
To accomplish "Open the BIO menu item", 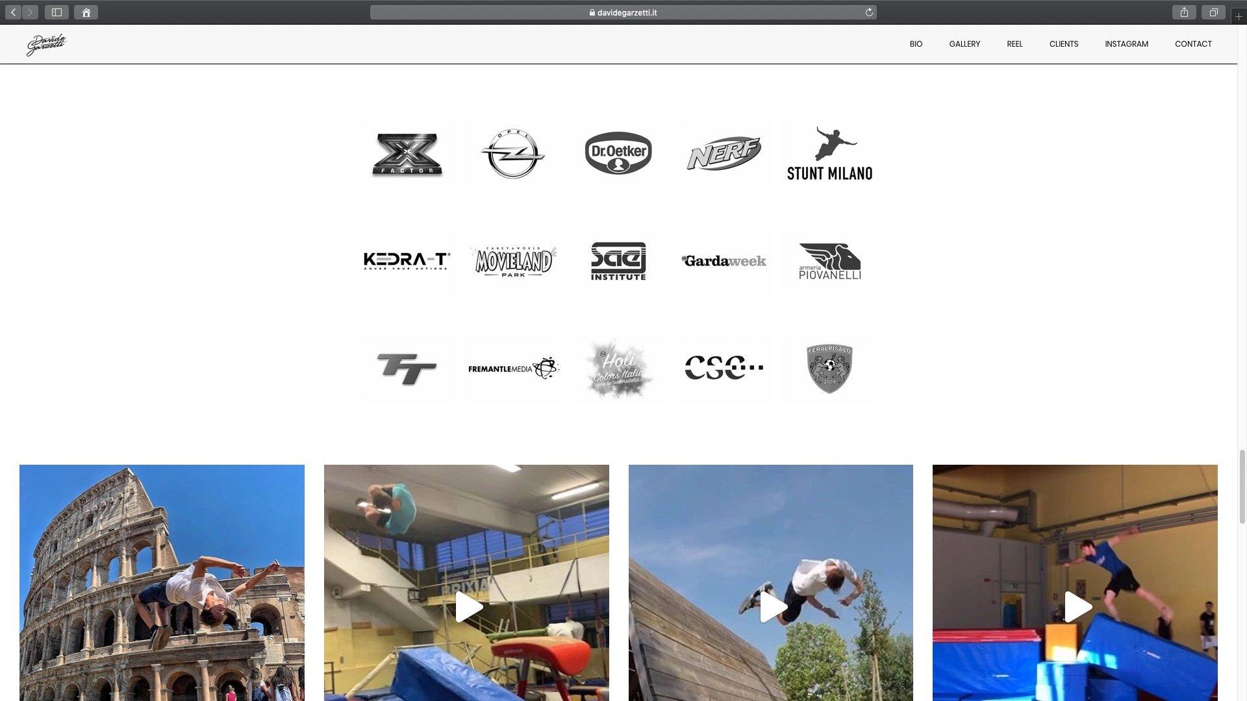I will (x=916, y=44).
